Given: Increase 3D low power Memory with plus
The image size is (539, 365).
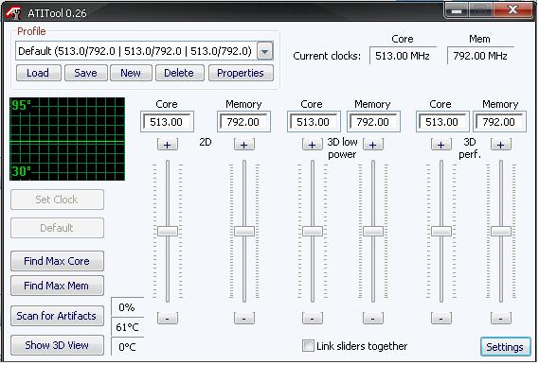Looking at the screenshot, I should pos(373,145).
